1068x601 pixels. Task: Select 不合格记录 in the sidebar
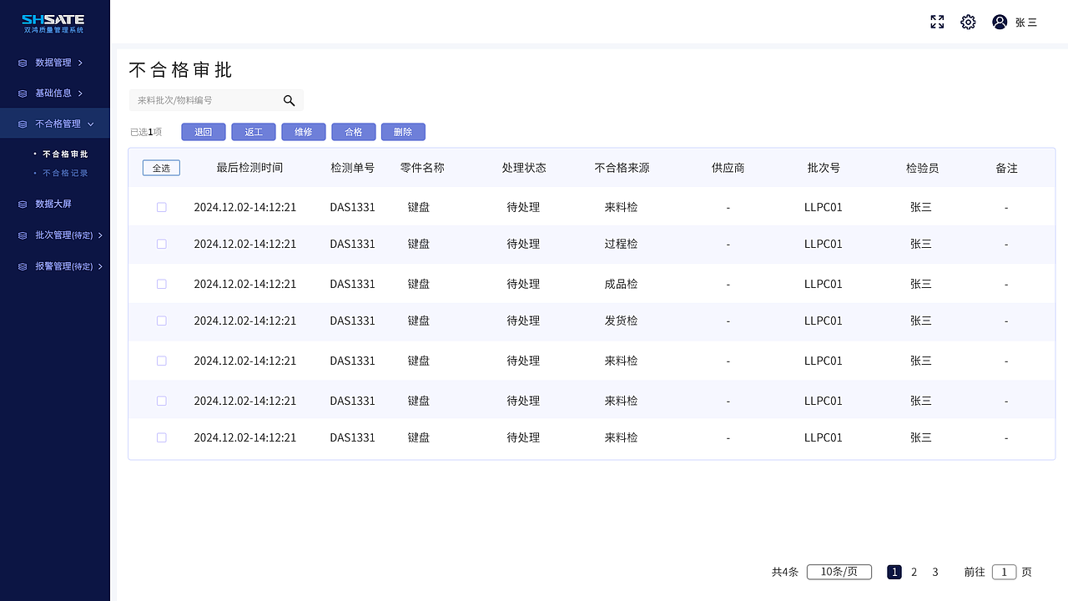(x=63, y=173)
